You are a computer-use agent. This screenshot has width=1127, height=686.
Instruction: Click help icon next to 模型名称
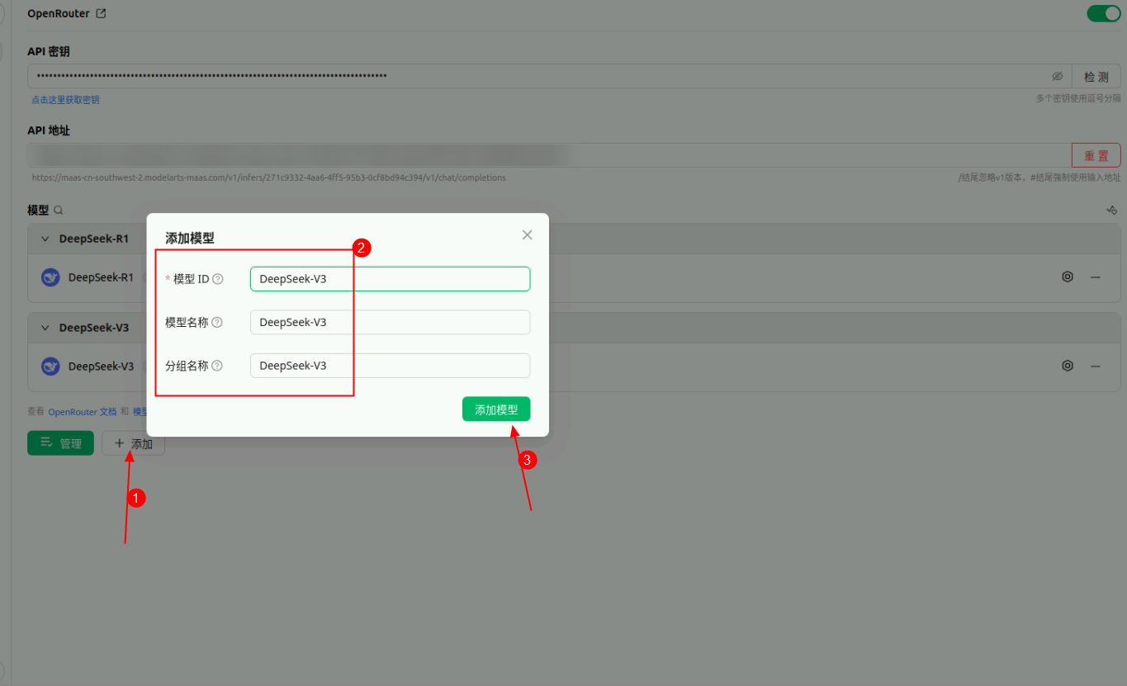point(217,322)
